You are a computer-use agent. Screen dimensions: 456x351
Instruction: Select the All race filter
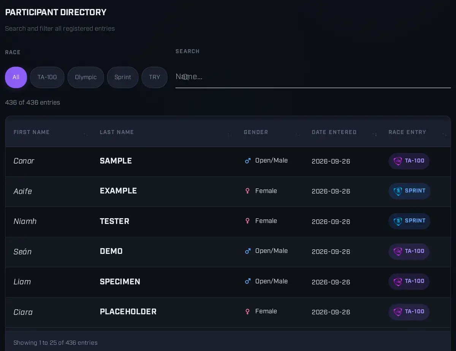[16, 77]
